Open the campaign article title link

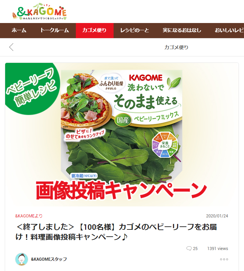pos(116,232)
